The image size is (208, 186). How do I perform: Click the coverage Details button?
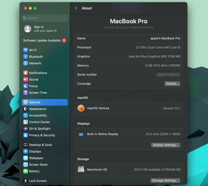click(x=172, y=84)
